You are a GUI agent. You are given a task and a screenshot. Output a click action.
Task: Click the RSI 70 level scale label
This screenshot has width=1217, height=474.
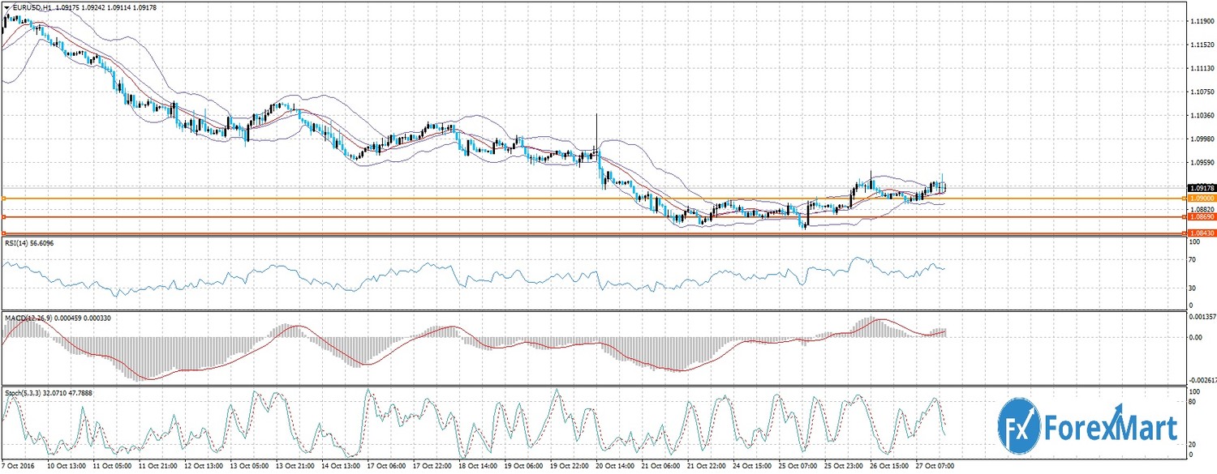click(1192, 260)
